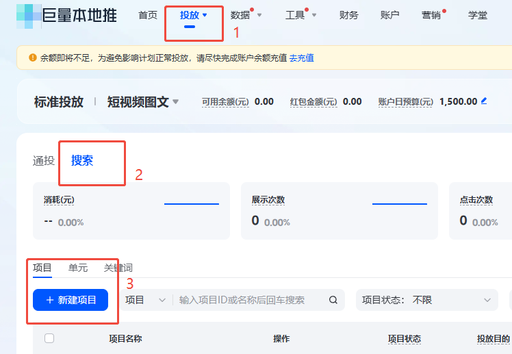Switch to the 搜索 tab
Screen dimensions: 512x354
[82, 161]
